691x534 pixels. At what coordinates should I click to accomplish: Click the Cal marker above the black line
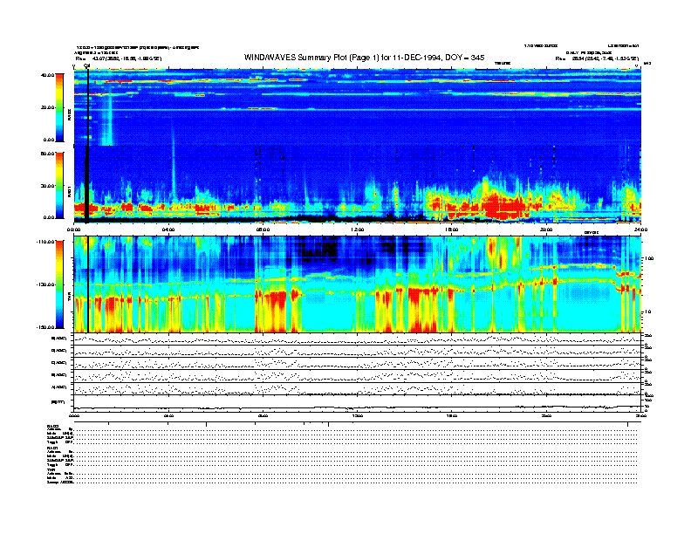coord(87,65)
